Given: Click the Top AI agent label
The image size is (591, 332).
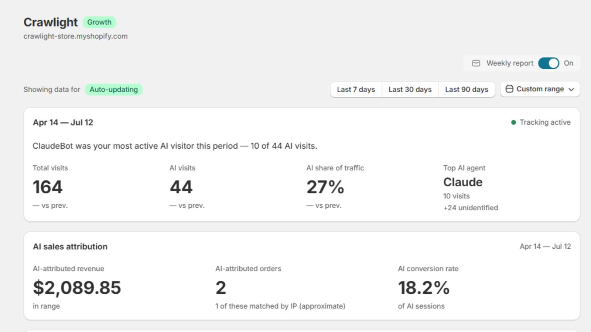Looking at the screenshot, I should (x=464, y=168).
